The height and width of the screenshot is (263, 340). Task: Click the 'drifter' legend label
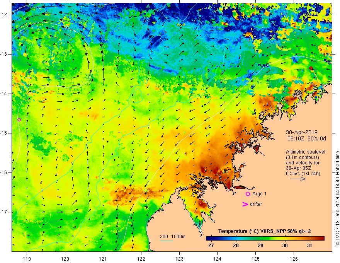(x=256, y=204)
